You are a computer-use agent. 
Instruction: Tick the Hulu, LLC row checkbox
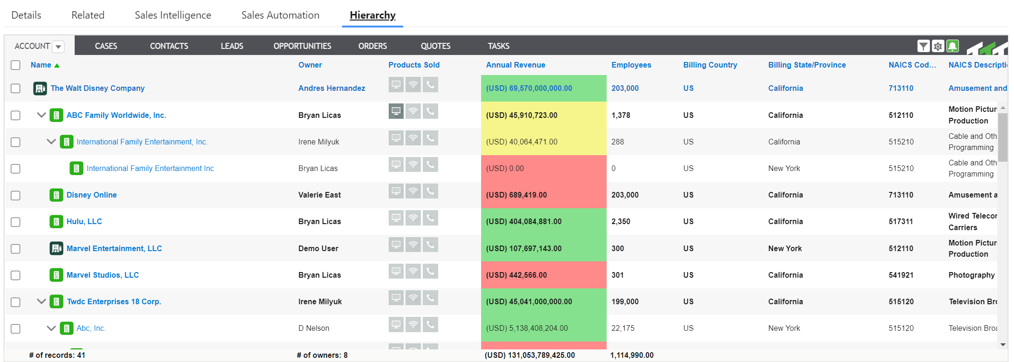(15, 222)
